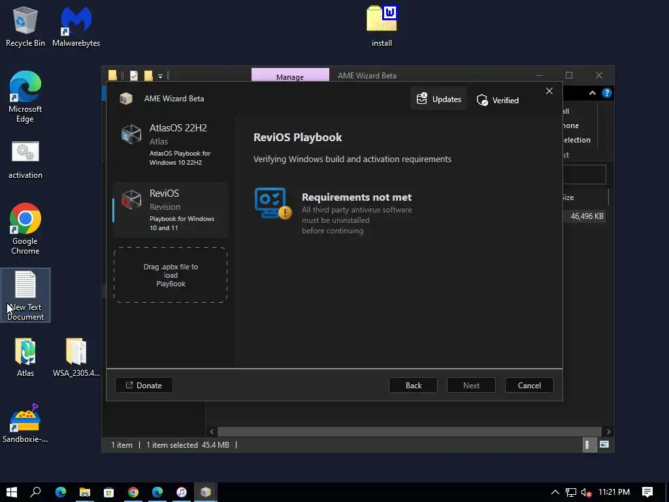Click File Explorer's New folder quick access icon

point(148,76)
